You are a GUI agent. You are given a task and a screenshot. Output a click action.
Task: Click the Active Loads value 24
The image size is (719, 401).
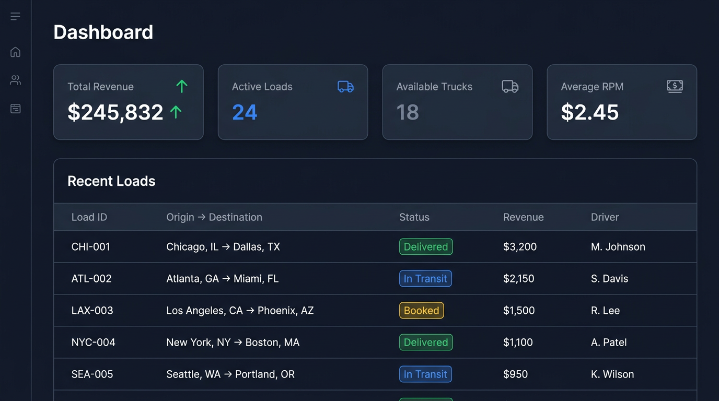245,112
